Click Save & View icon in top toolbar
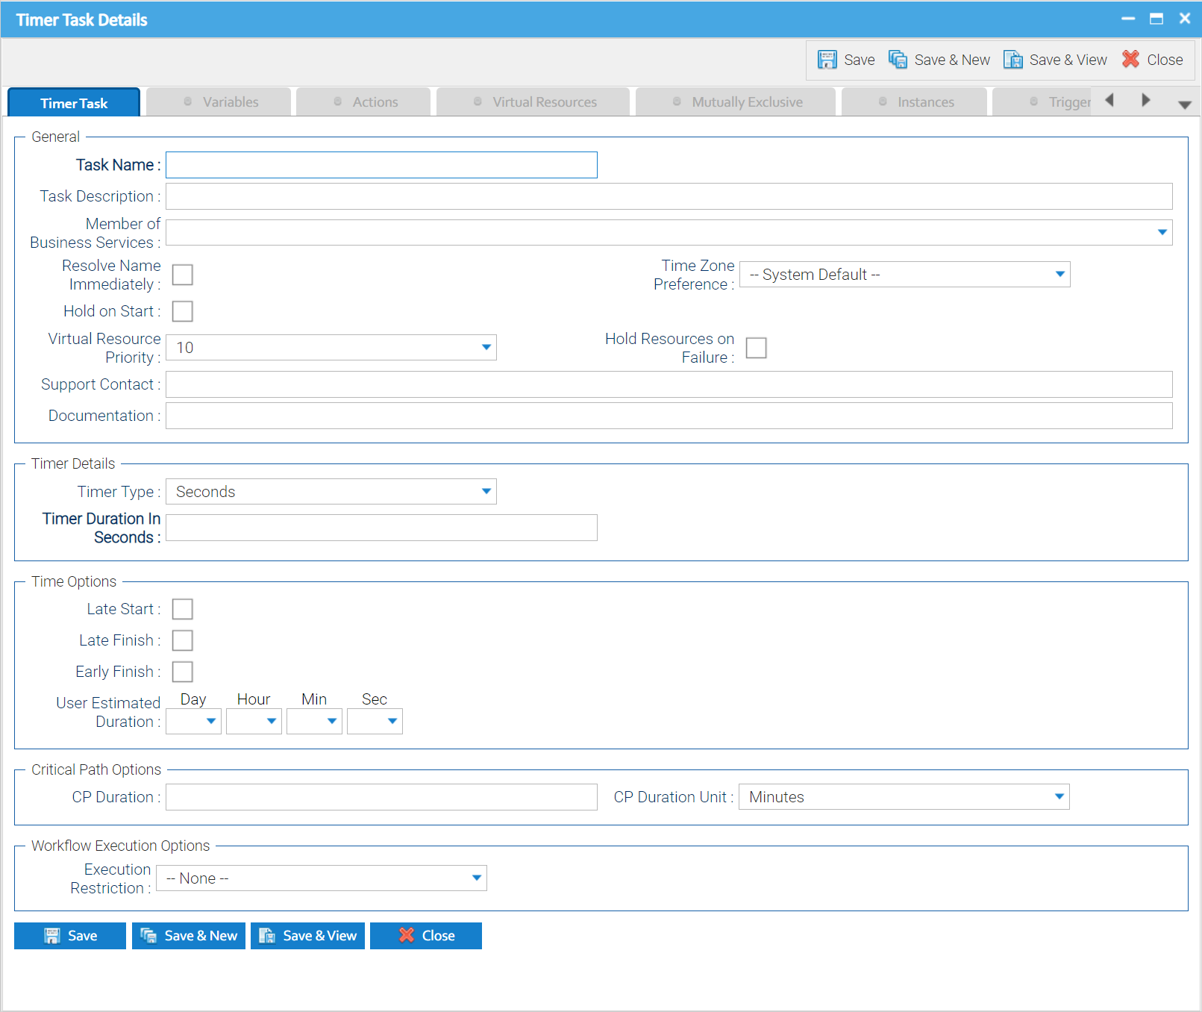Viewport: 1202px width, 1012px height. click(x=1012, y=60)
